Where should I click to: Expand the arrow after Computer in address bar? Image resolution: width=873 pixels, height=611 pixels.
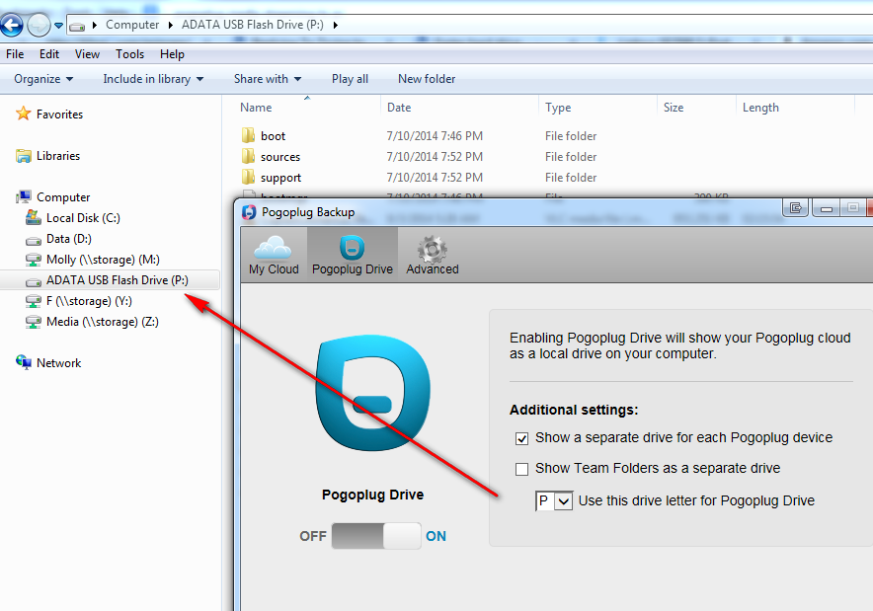(x=171, y=25)
